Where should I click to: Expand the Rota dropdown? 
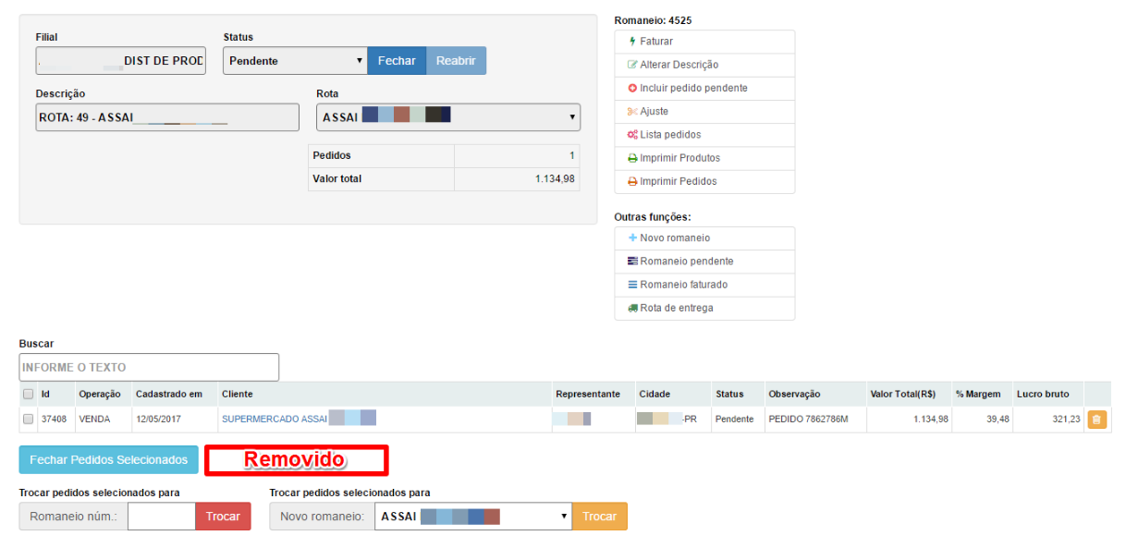pos(448,117)
